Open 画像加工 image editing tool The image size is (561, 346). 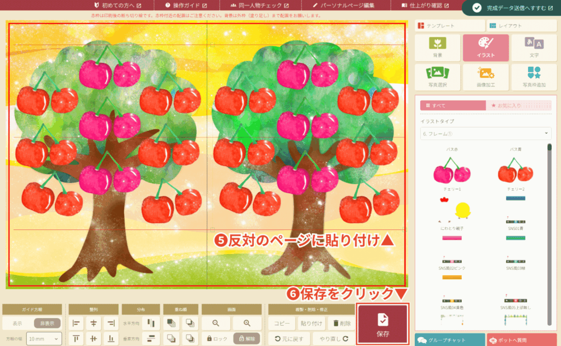pos(485,77)
